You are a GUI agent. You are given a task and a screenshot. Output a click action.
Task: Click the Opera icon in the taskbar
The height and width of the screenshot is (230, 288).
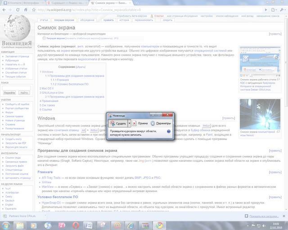75,224
